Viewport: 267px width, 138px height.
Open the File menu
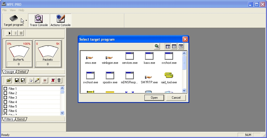coord(4,10)
